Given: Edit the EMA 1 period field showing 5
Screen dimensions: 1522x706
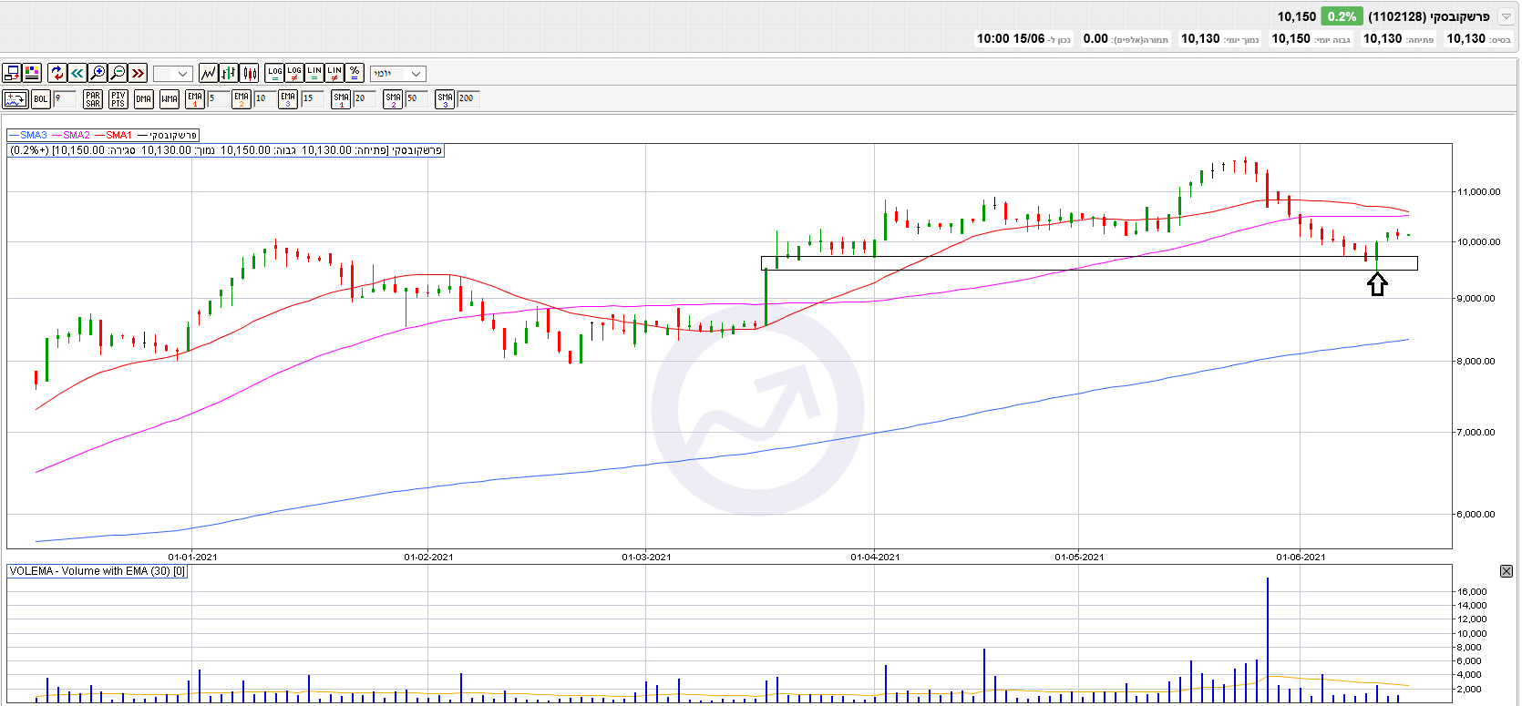Looking at the screenshot, I should 218,98.
